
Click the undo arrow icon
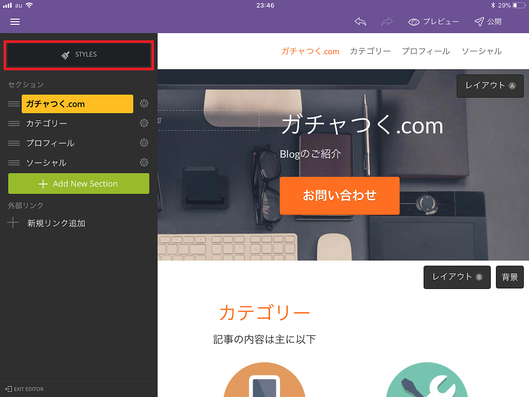pyautogui.click(x=360, y=22)
